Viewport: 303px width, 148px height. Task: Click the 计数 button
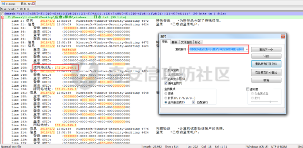[266, 56]
